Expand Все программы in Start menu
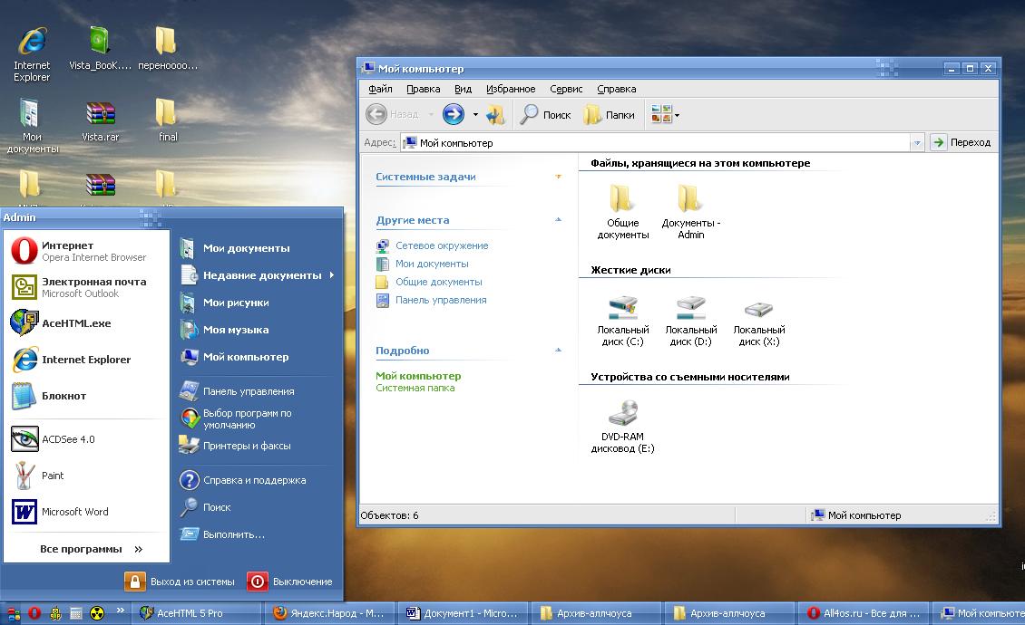This screenshot has height=625, width=1025. click(91, 549)
